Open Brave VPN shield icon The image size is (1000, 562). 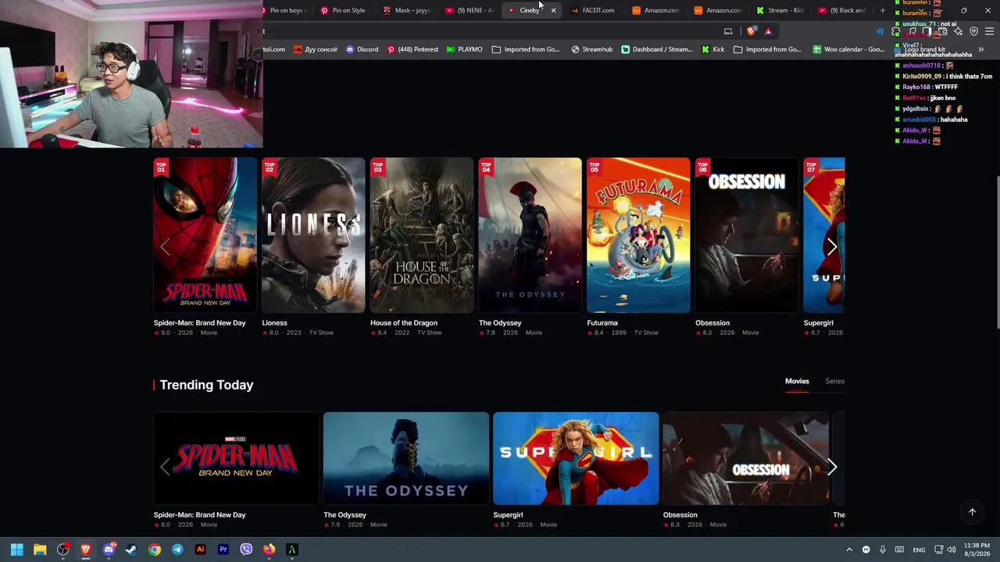[x=973, y=31]
